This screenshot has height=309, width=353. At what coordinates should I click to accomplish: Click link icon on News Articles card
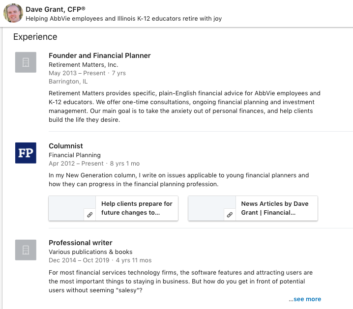click(229, 215)
